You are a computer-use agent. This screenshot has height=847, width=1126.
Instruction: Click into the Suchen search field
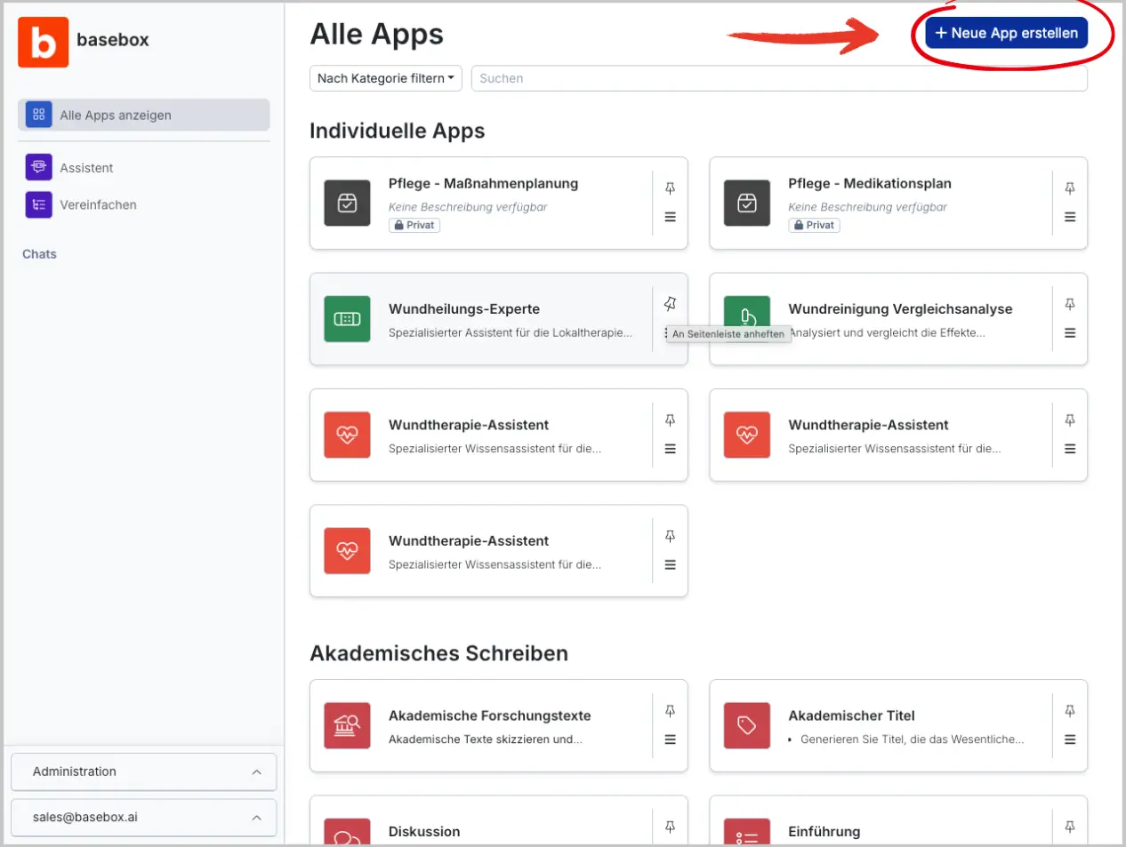tap(778, 78)
